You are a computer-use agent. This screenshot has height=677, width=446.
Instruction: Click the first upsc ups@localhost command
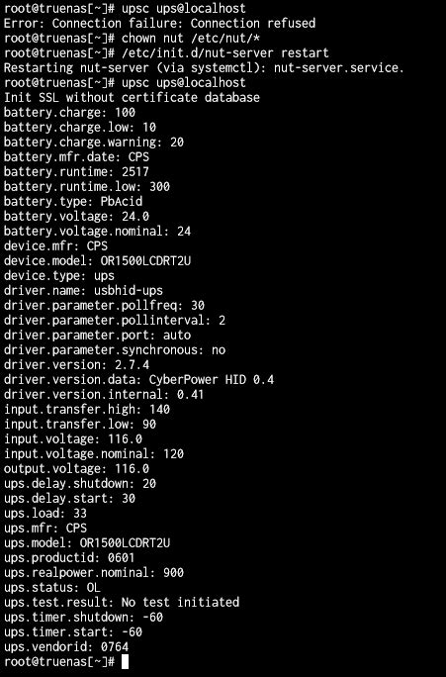[x=183, y=8]
